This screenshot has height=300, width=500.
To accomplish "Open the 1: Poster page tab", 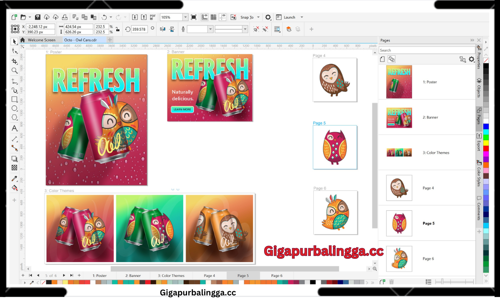I will 100,275.
